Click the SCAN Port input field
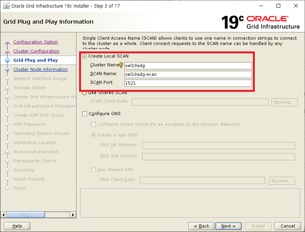 (x=188, y=83)
